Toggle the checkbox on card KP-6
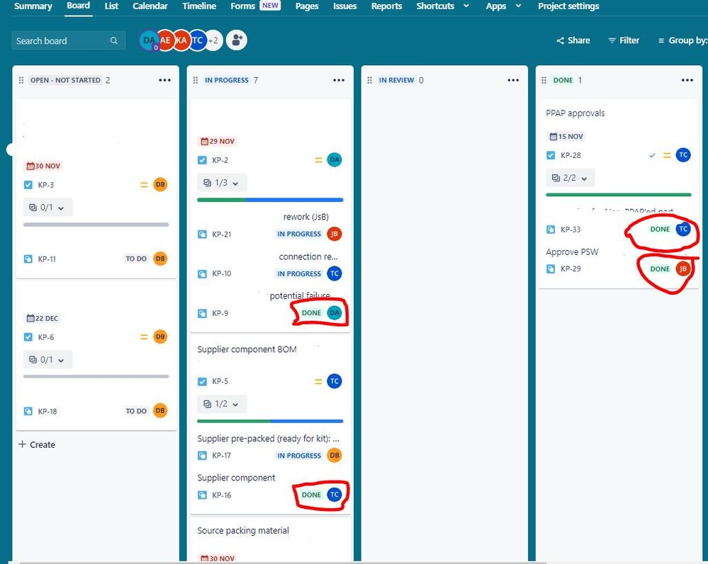The height and width of the screenshot is (564, 708). click(29, 337)
